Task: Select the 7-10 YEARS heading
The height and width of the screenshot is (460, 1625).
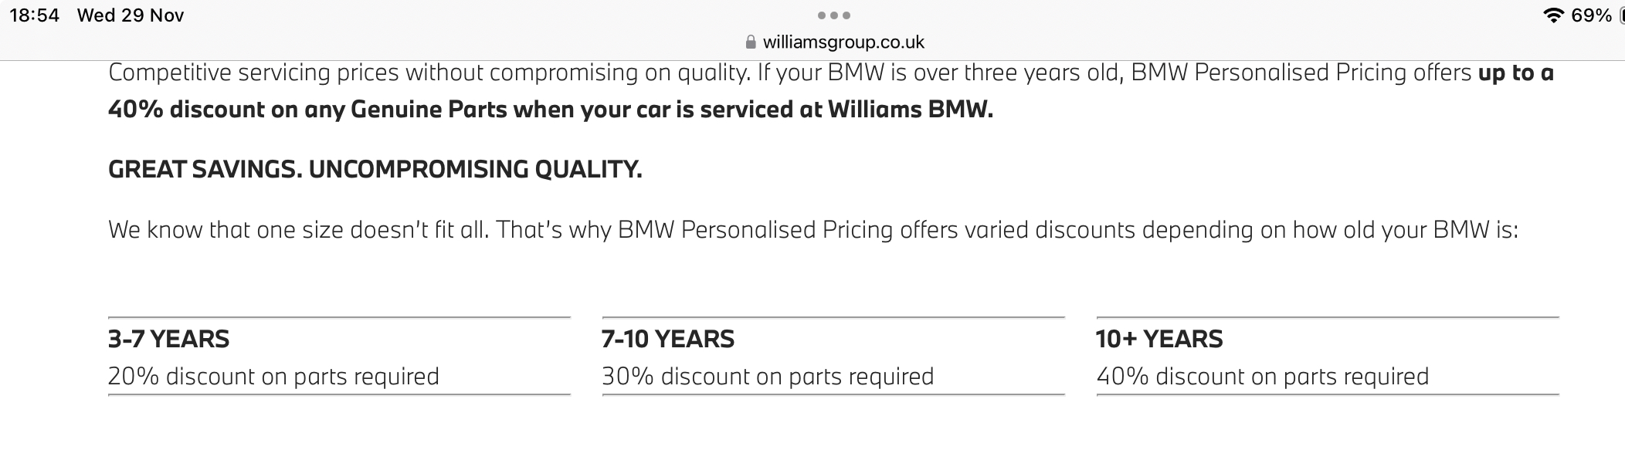Action: pyautogui.click(x=668, y=339)
